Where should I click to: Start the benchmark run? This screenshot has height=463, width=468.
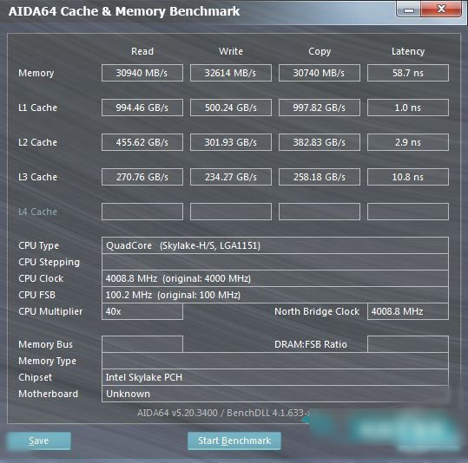point(234,440)
